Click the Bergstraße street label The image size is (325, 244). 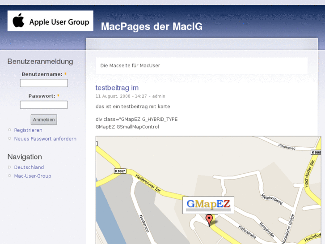tap(267, 230)
